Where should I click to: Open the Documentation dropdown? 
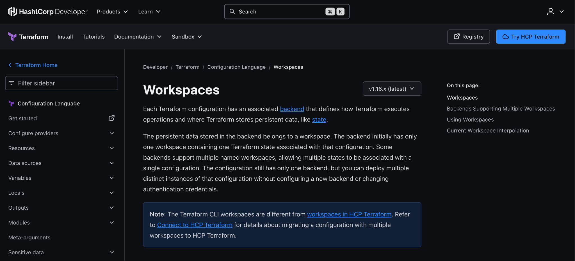(138, 37)
